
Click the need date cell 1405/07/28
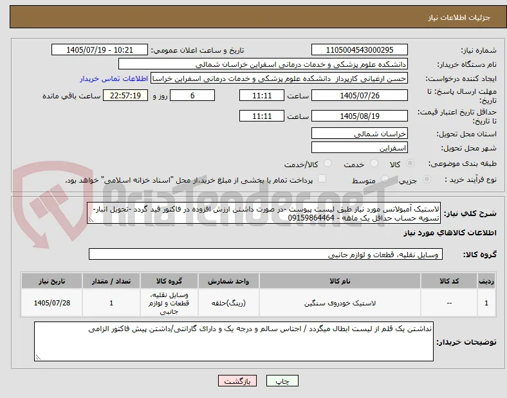(51, 303)
